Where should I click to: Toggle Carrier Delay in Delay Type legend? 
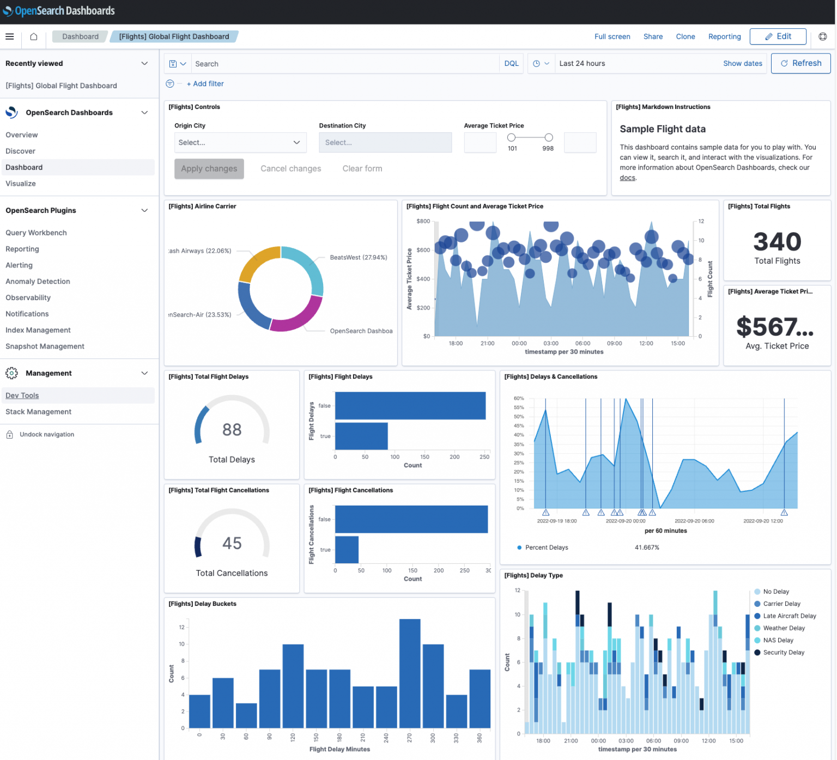pos(781,604)
